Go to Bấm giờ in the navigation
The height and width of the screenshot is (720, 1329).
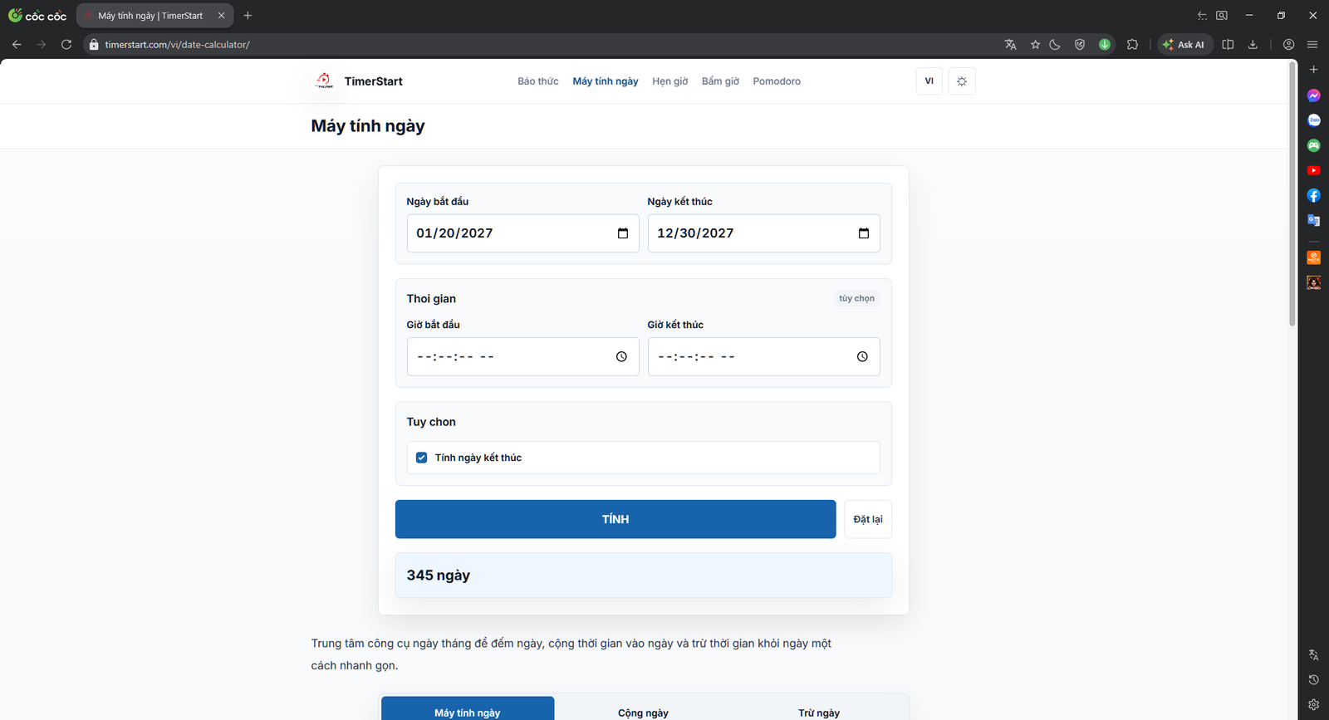tap(720, 81)
